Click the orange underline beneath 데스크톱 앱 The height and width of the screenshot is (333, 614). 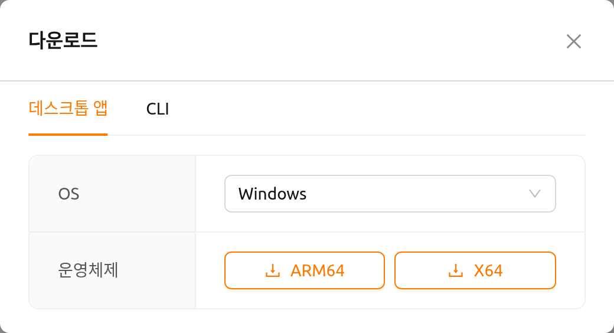[x=68, y=135]
